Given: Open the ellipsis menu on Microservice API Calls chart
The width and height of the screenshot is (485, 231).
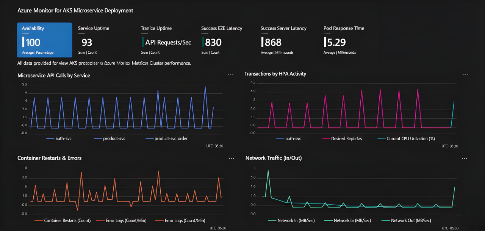Looking at the screenshot, I should (x=231, y=74).
